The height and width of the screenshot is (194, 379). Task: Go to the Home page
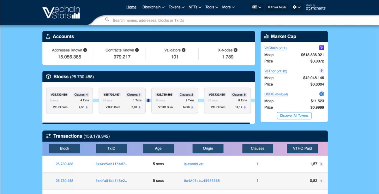tap(131, 7)
